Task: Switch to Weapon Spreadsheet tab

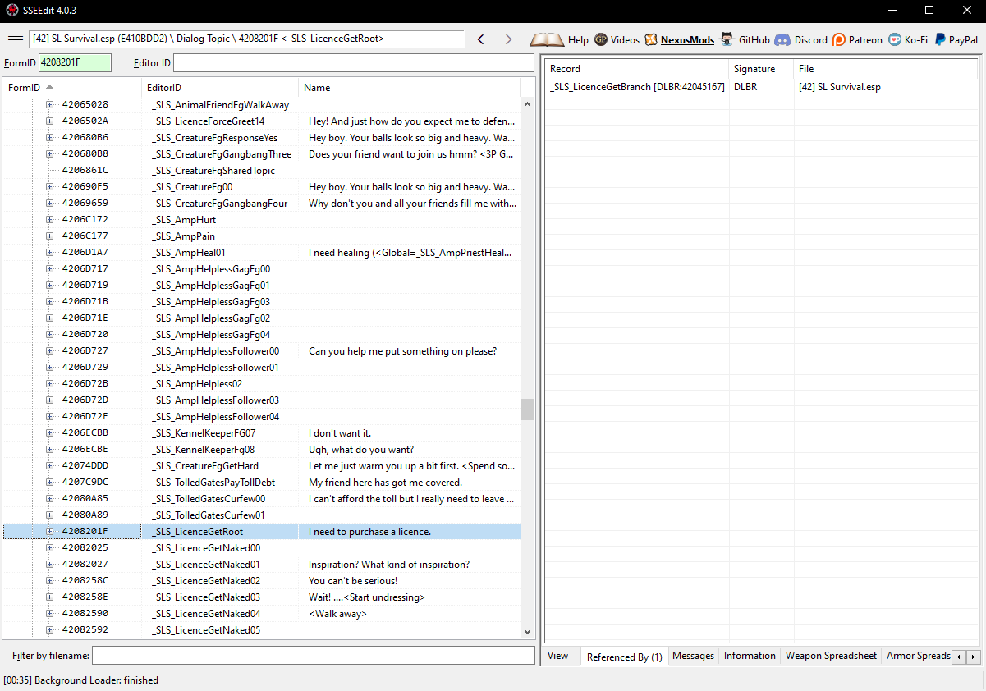Action: coord(831,656)
